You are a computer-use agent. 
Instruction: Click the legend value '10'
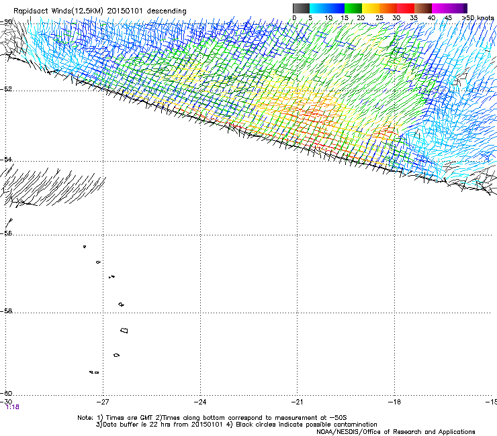pos(328,18)
